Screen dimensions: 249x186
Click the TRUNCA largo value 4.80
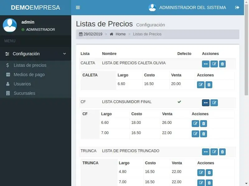pos(122,172)
